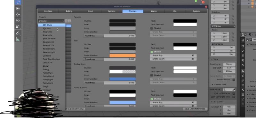Choose 24X Blues theme preset

(52, 25)
